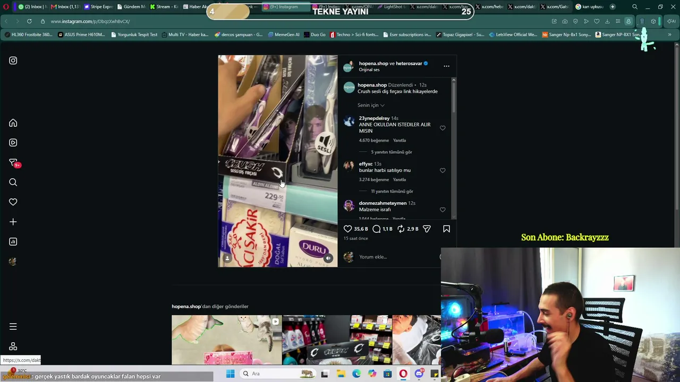Open Notifications heart icon in sidebar

(x=13, y=202)
